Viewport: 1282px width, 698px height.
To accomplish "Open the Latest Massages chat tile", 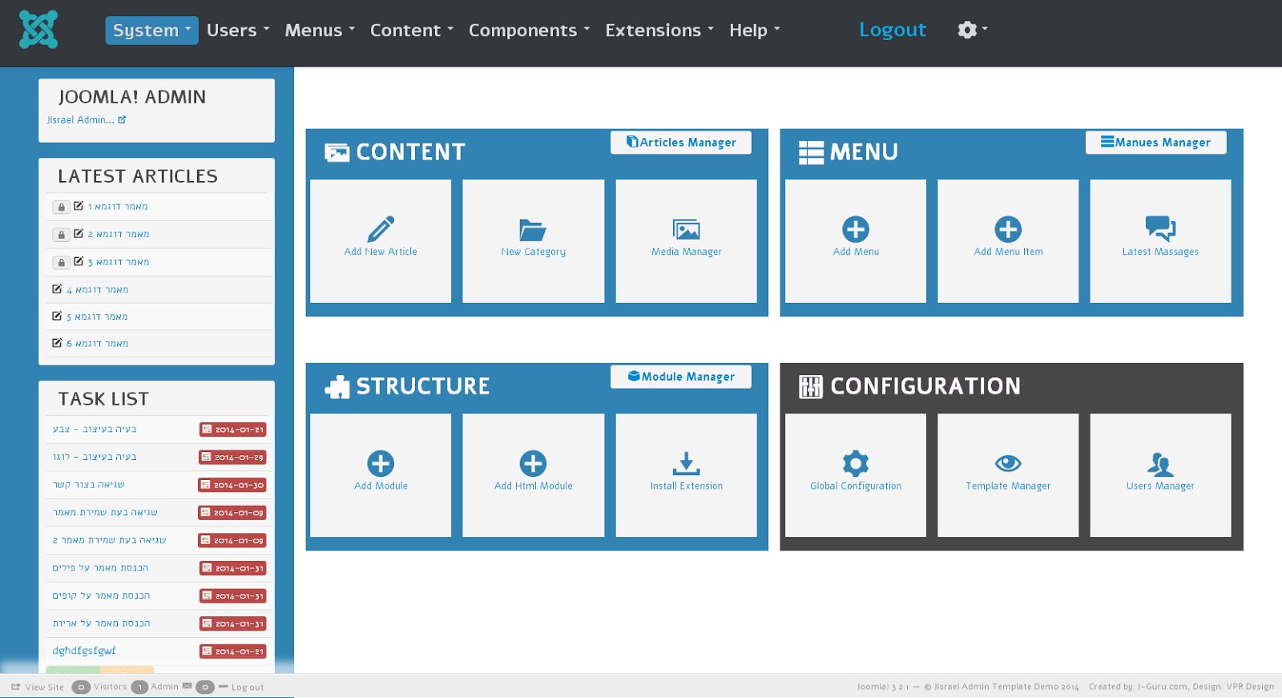I will click(1160, 240).
